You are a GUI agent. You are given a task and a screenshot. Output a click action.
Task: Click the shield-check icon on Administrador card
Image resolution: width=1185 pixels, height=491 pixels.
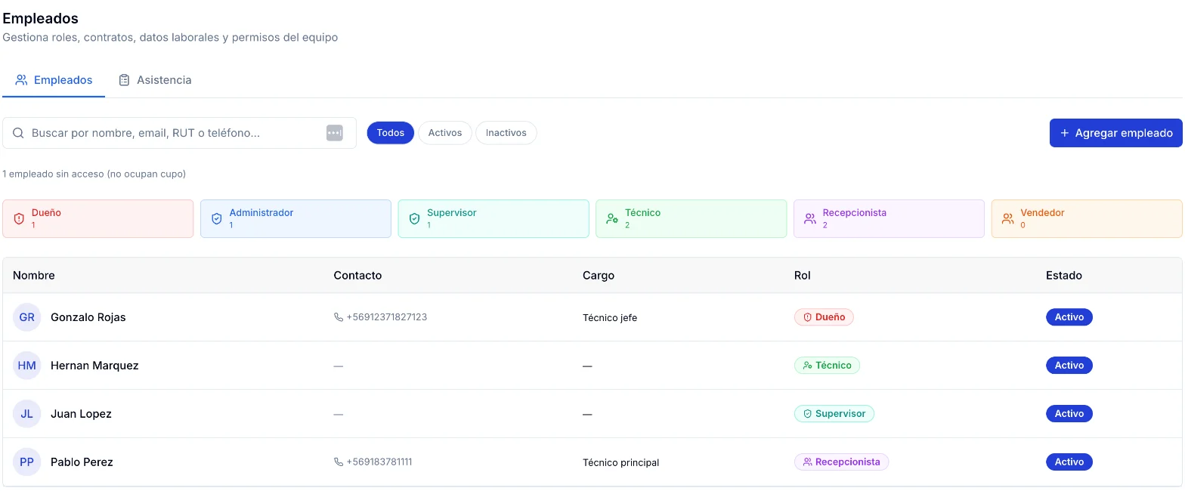point(217,219)
